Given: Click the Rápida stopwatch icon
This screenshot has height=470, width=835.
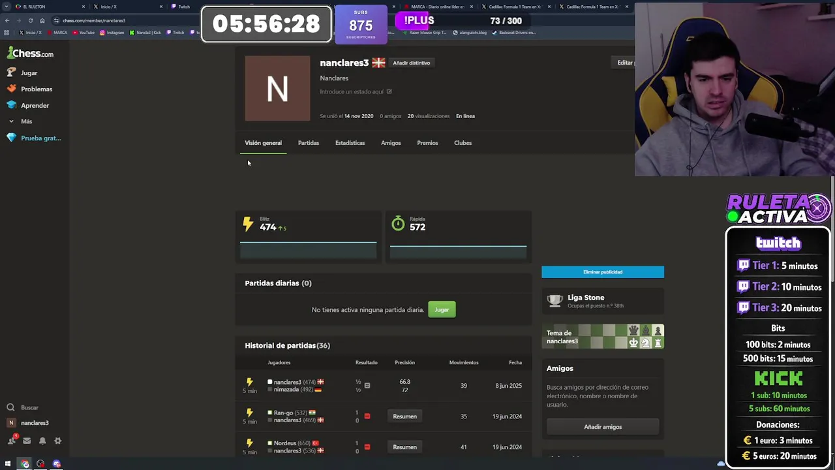Looking at the screenshot, I should coord(398,224).
